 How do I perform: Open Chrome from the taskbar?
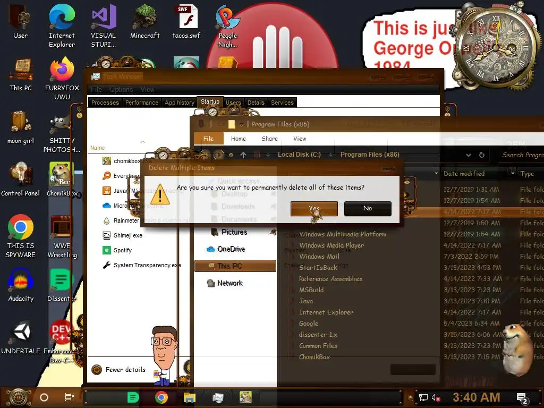coord(161,397)
